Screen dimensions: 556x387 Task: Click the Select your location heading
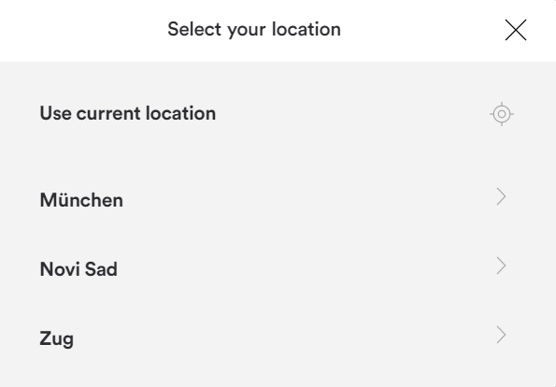pos(254,29)
